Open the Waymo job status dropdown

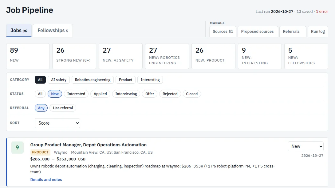point(305,146)
